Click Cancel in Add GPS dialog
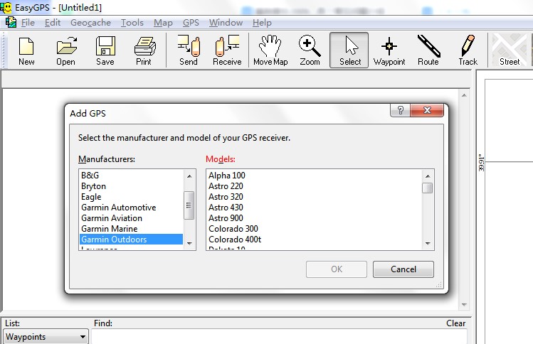533x344 pixels. click(x=403, y=269)
